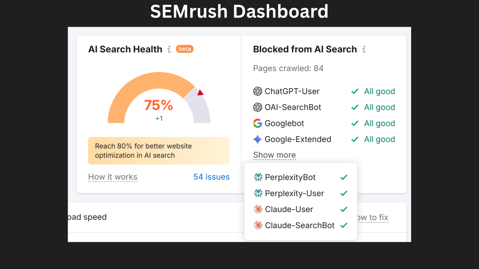Click the green checkmark beside Claude-SearchBot
This screenshot has height=269, width=479.
pyautogui.click(x=344, y=225)
